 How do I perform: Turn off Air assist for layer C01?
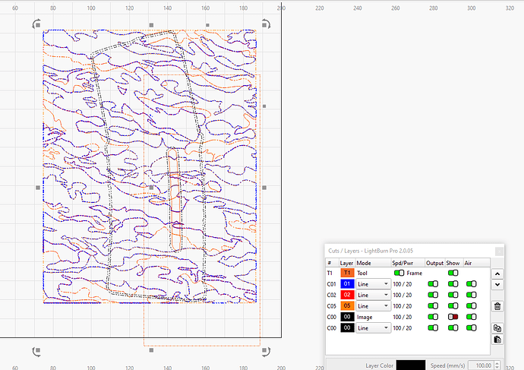(472, 283)
